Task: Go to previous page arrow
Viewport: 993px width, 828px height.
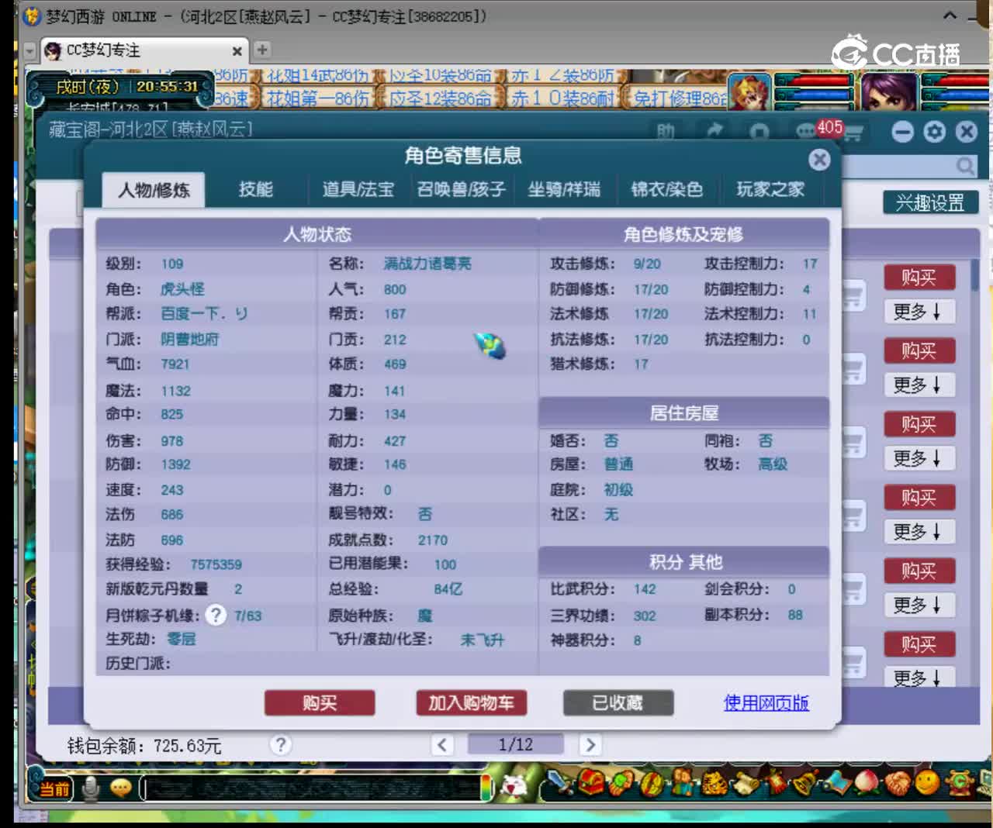Action: pos(442,745)
